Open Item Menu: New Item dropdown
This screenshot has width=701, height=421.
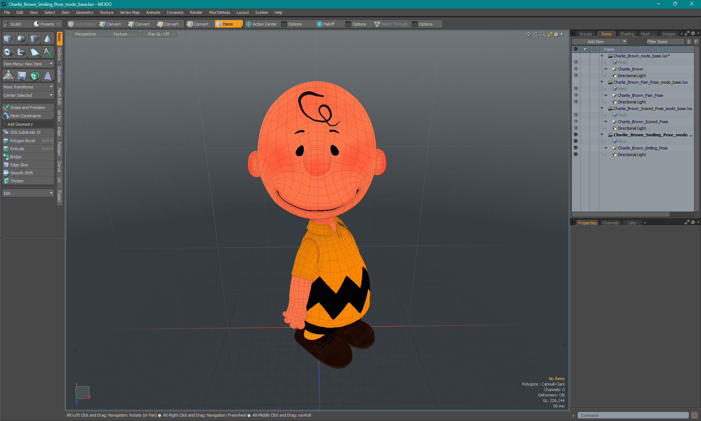pyautogui.click(x=28, y=64)
